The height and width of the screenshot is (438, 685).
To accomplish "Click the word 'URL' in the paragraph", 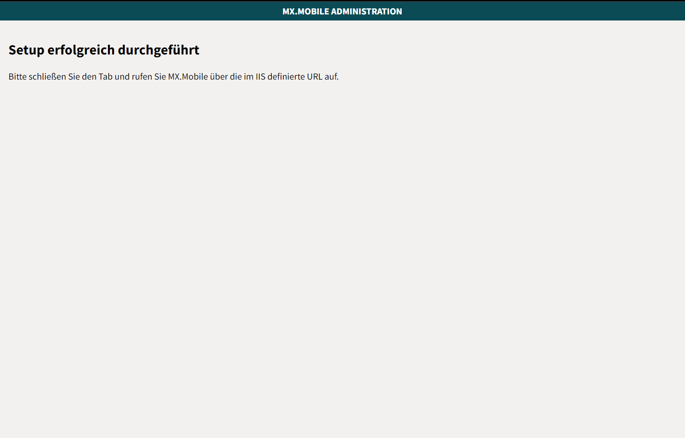I will click(315, 77).
